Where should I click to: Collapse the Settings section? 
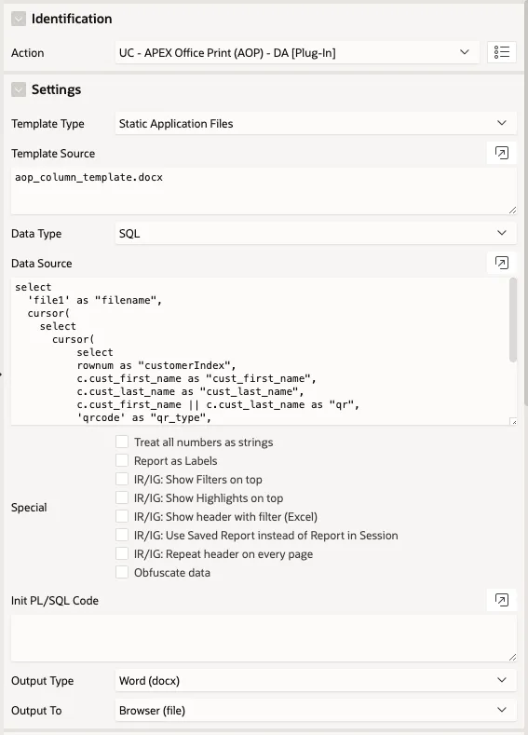[x=19, y=89]
